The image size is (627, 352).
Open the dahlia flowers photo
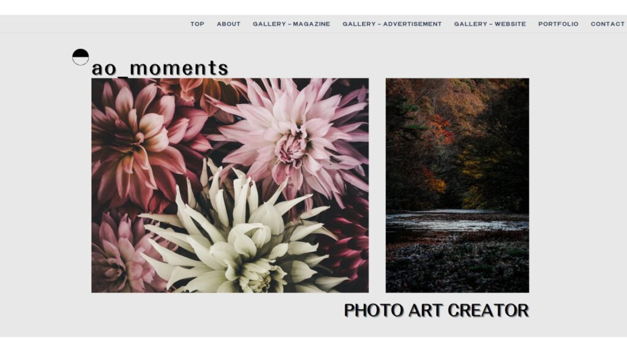pyautogui.click(x=230, y=185)
